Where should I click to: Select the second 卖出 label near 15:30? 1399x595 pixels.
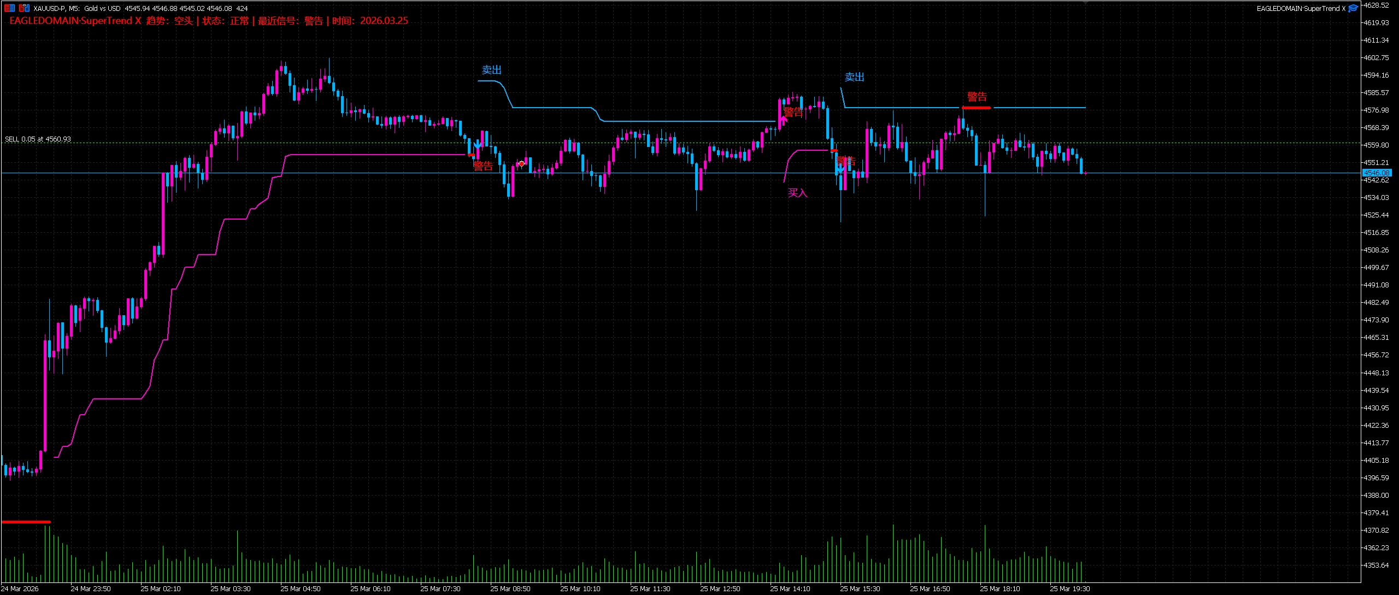pos(854,77)
